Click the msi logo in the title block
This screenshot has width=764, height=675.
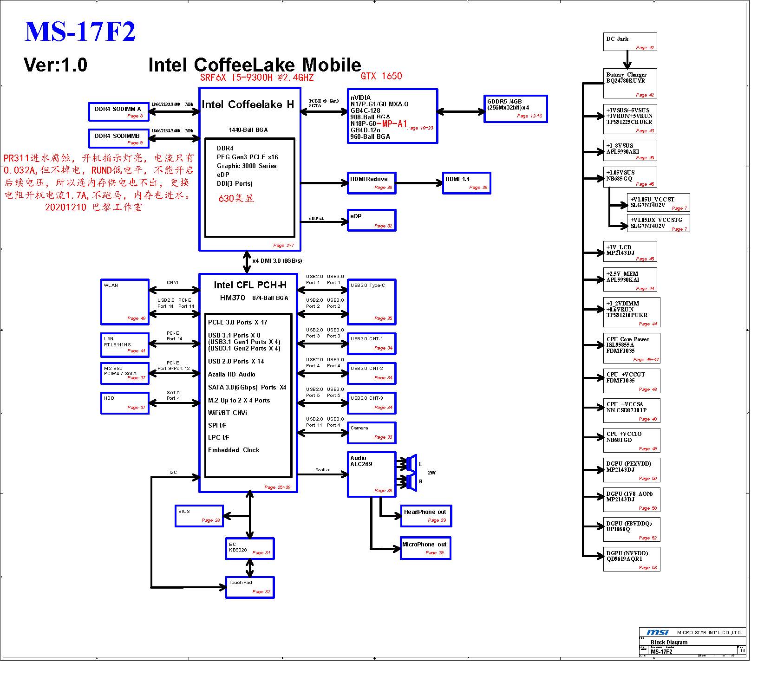[657, 632]
